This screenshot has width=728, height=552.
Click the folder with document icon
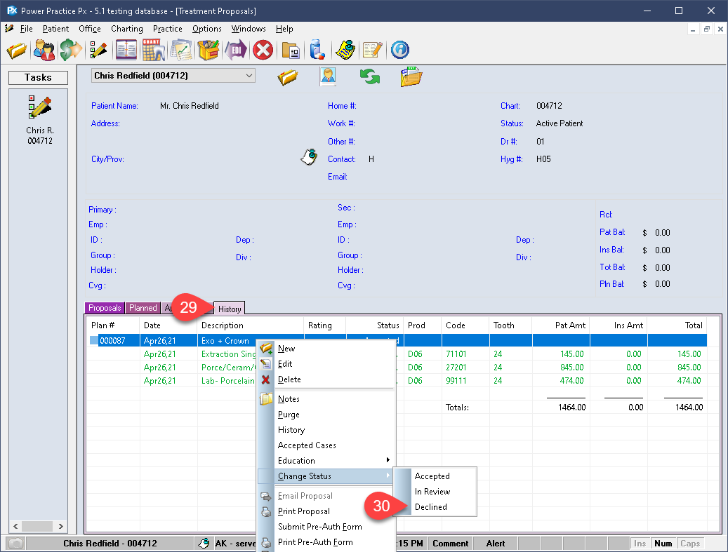click(291, 50)
